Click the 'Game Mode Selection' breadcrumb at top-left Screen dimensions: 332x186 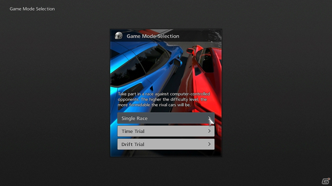[x=32, y=9]
